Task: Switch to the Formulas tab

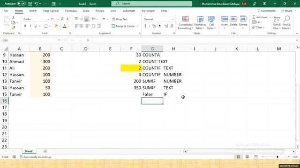Action: (x=71, y=11)
